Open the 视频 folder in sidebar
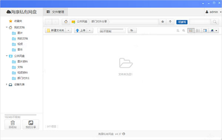The image size is (222, 140). click(x=20, y=44)
